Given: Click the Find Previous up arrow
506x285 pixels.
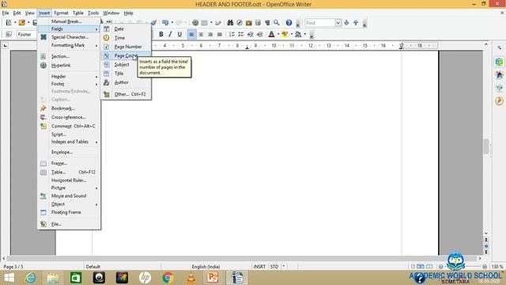Looking at the screenshot, I should pos(356,23).
